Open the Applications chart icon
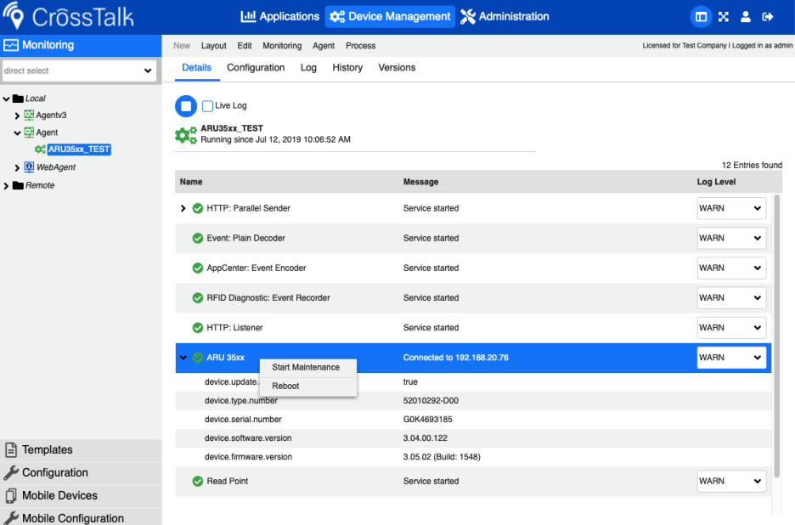The width and height of the screenshot is (795, 525). [248, 16]
